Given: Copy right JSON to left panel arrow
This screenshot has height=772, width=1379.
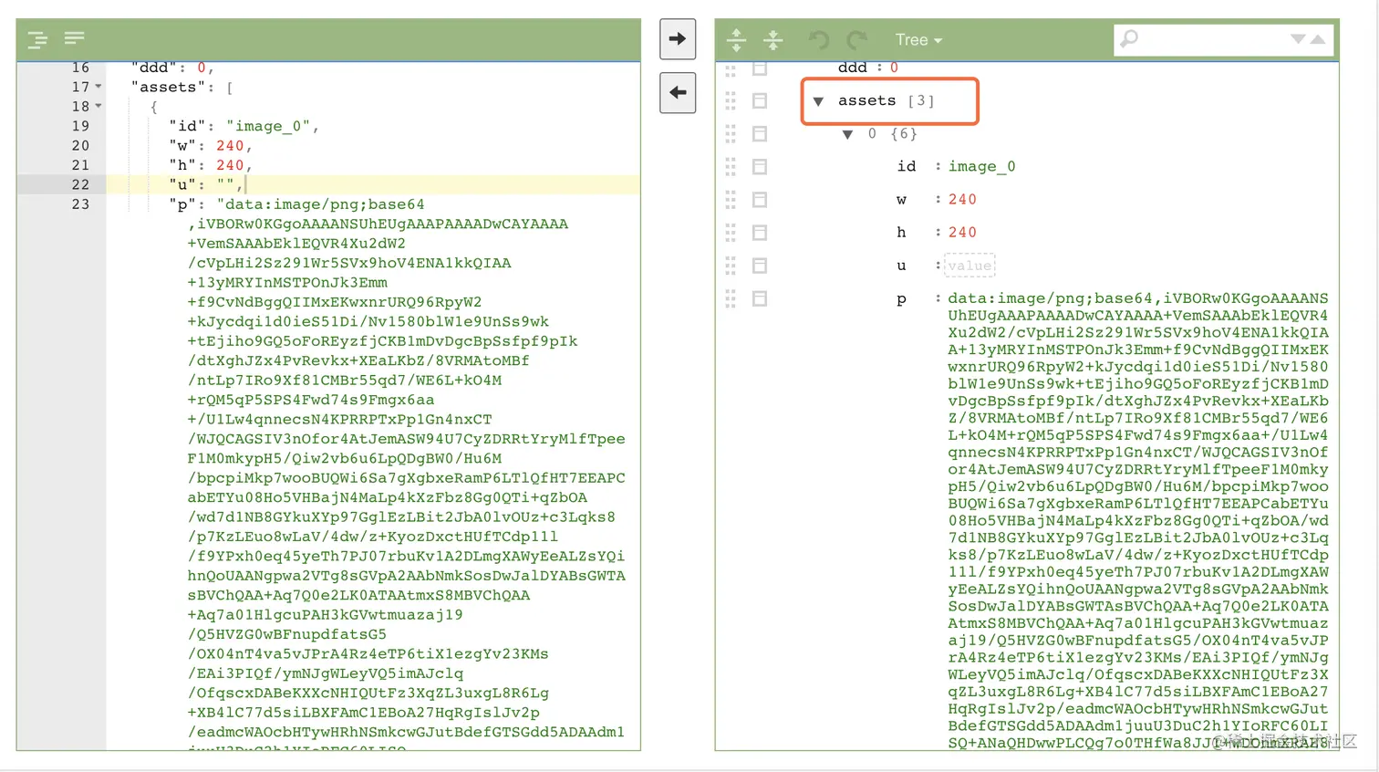Looking at the screenshot, I should tap(678, 92).
